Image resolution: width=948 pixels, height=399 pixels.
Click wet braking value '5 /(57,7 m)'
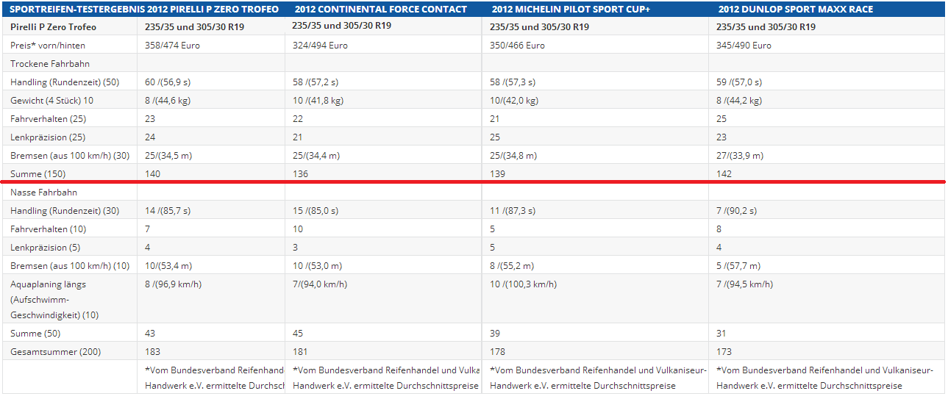(738, 266)
